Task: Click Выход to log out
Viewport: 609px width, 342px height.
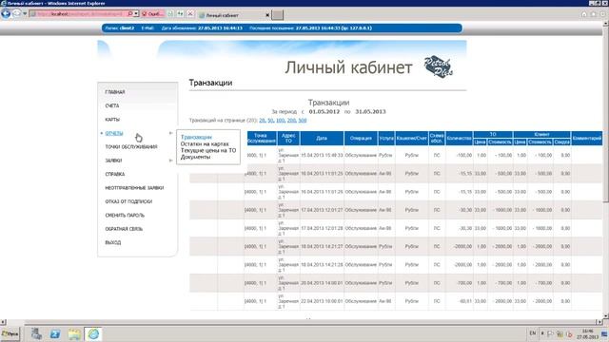Action: coord(113,242)
